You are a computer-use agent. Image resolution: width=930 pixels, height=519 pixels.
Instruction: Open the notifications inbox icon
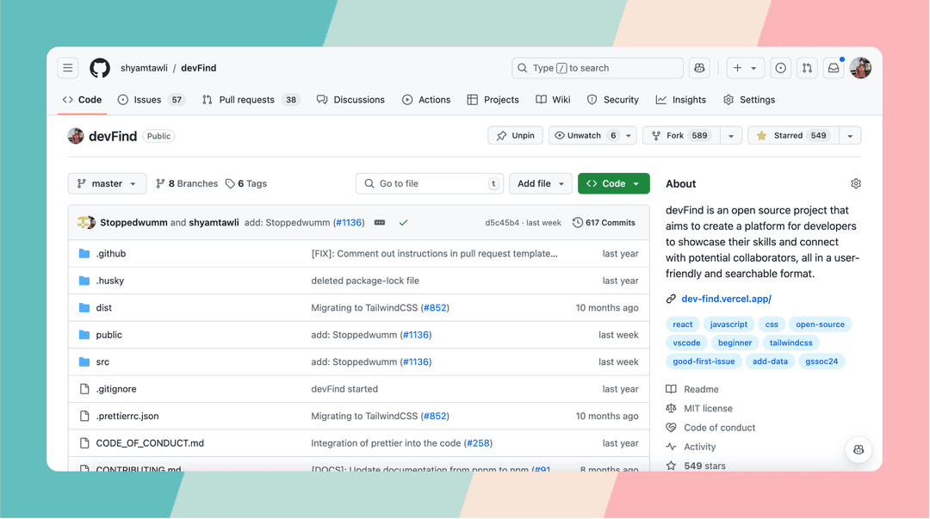pos(834,68)
